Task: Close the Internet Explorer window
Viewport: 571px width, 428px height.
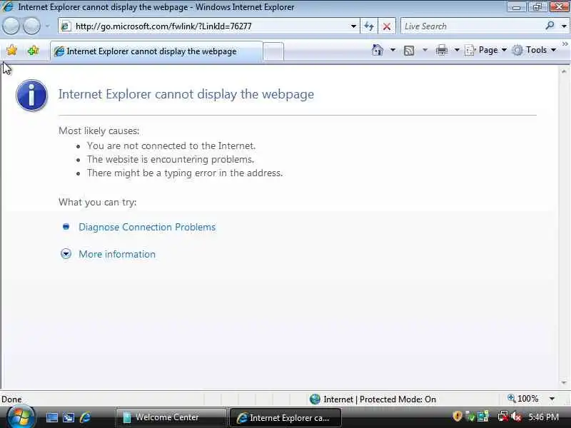Action: [559, 6]
